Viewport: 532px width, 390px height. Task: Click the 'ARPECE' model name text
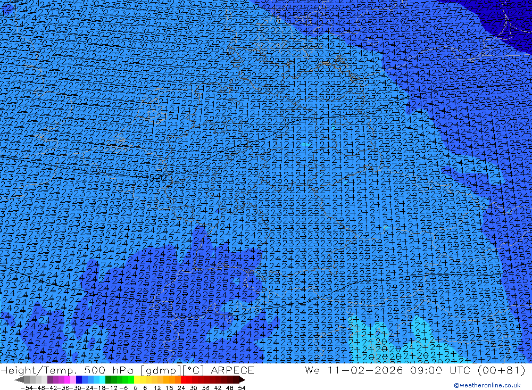232,370
